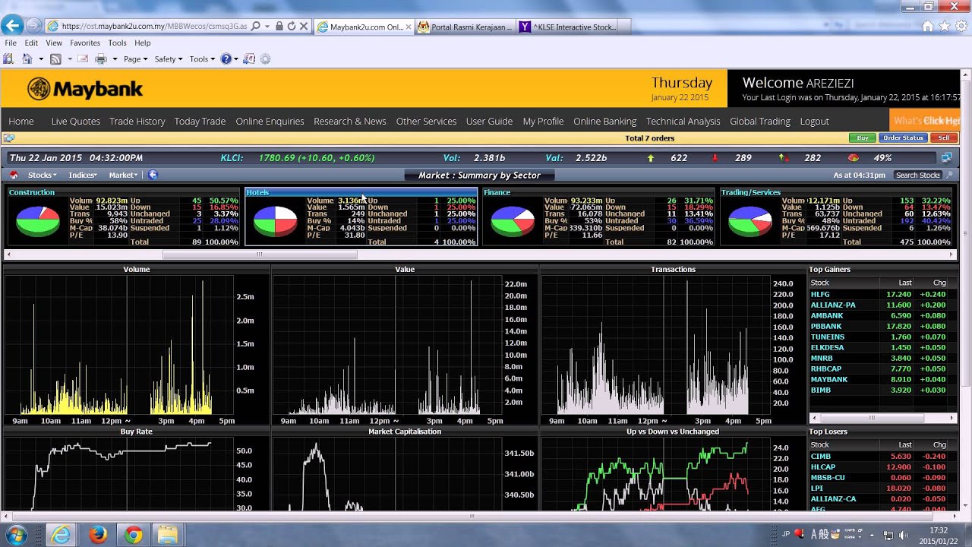This screenshot has width=972, height=547.
Task: Click the IE Home icon top right
Action: (x=927, y=26)
